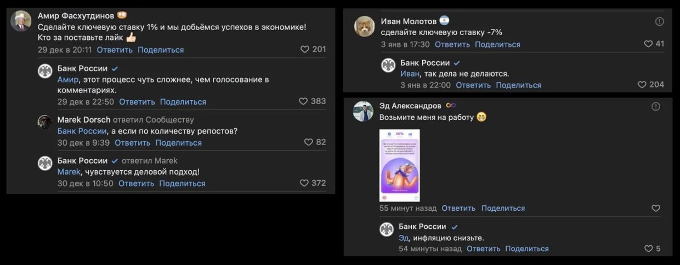The width and height of the screenshot is (680, 265).
Task: Open the attached image in Эд's comment
Action: click(x=399, y=165)
